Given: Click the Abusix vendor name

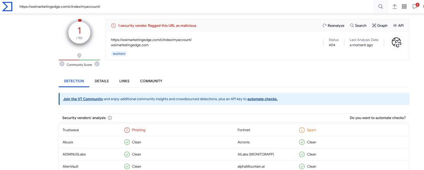Looking at the screenshot, I should click(x=68, y=142).
